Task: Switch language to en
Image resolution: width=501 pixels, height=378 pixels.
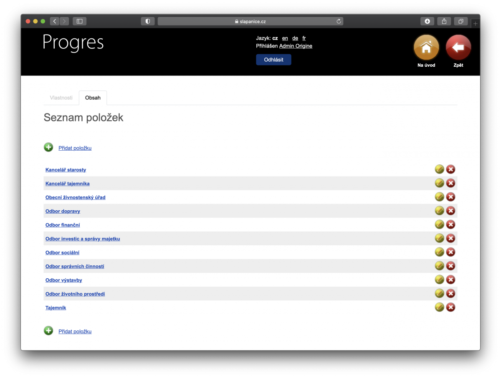Action: point(285,38)
